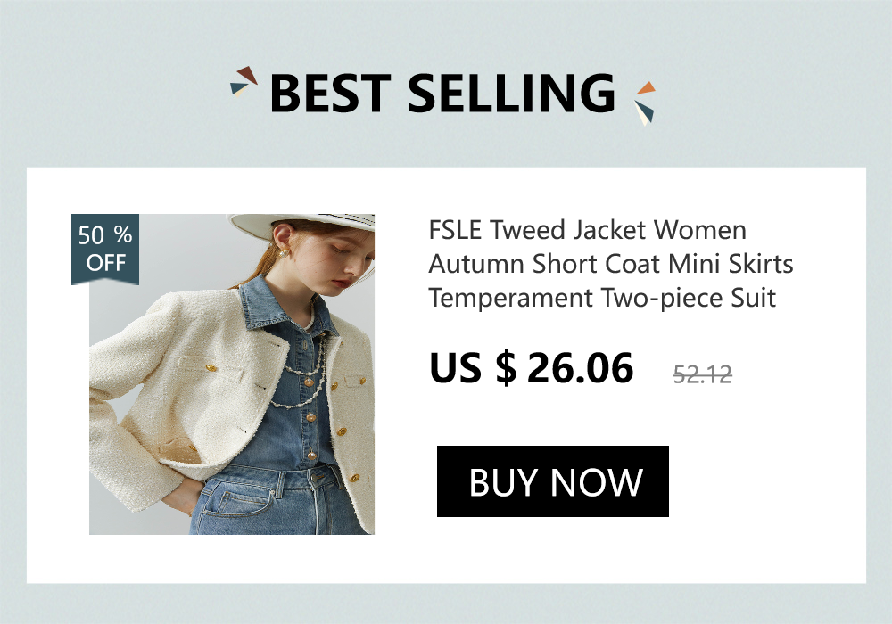
Task: Click the BEST SELLING heading
Action: (442, 93)
